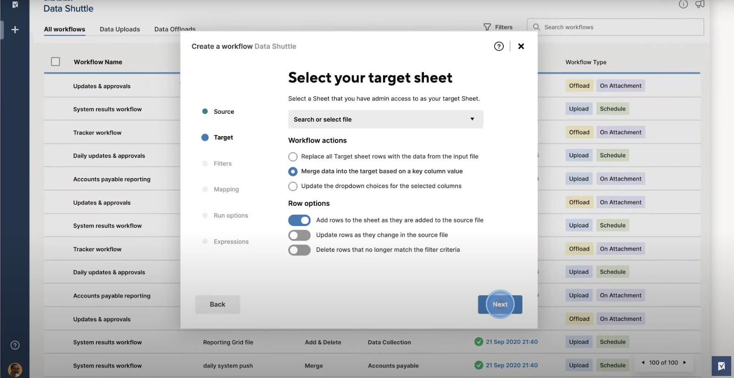Click the Reporting Grid file cell
This screenshot has width=734, height=378.
[228, 342]
